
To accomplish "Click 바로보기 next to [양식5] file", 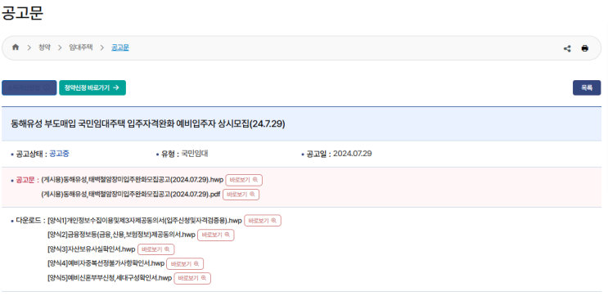I will pos(192,279).
